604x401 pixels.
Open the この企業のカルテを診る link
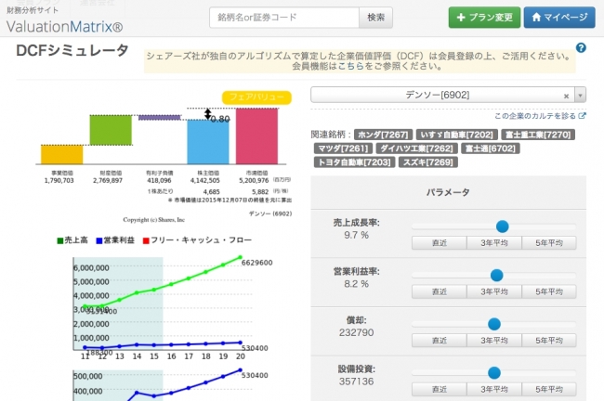pyautogui.click(x=535, y=116)
